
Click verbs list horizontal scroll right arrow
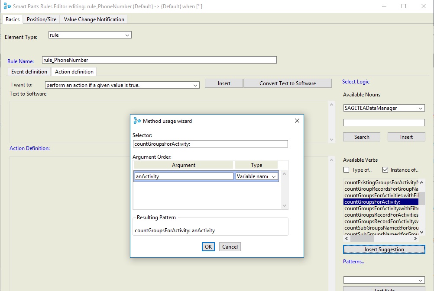(415, 239)
